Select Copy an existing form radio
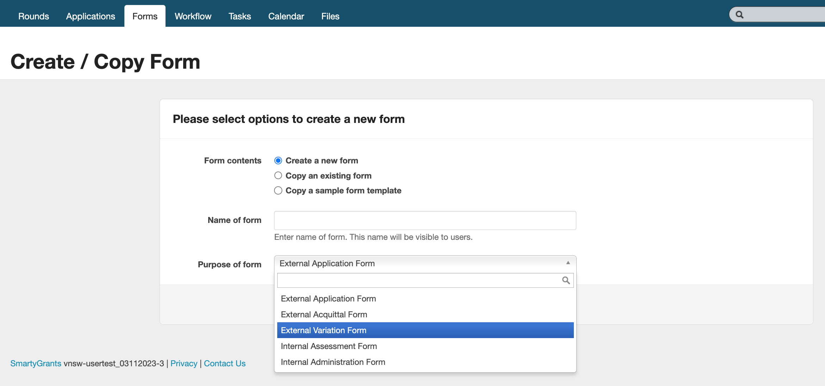Image resolution: width=825 pixels, height=386 pixels. (x=278, y=175)
